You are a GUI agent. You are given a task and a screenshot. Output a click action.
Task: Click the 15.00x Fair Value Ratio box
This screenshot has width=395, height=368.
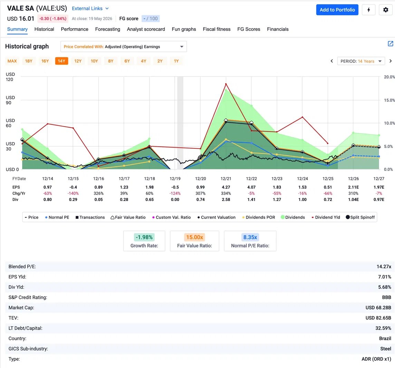click(x=194, y=241)
